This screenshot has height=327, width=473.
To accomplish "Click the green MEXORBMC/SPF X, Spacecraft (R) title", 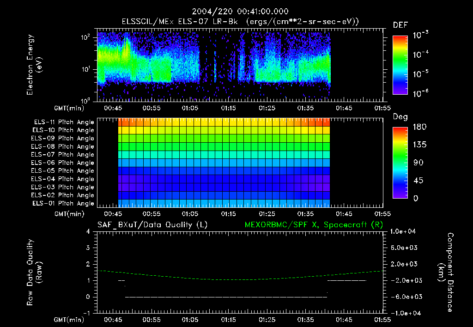I will pos(314,225).
